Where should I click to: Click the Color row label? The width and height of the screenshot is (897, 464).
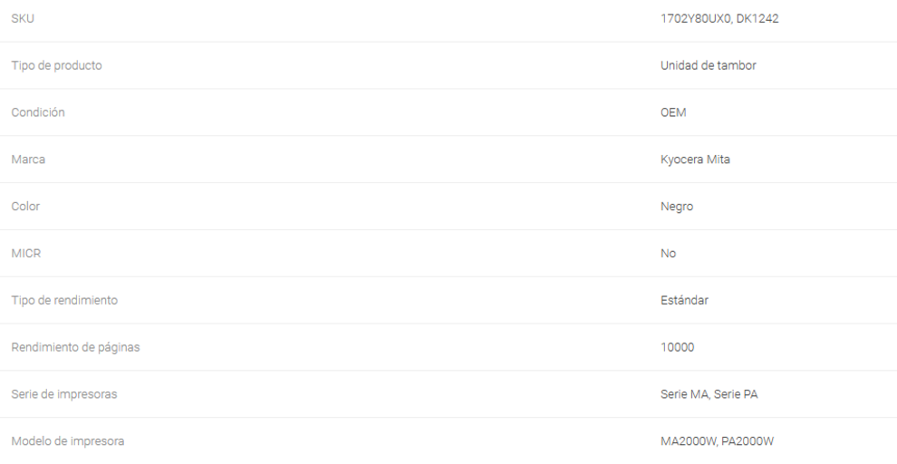point(25,207)
